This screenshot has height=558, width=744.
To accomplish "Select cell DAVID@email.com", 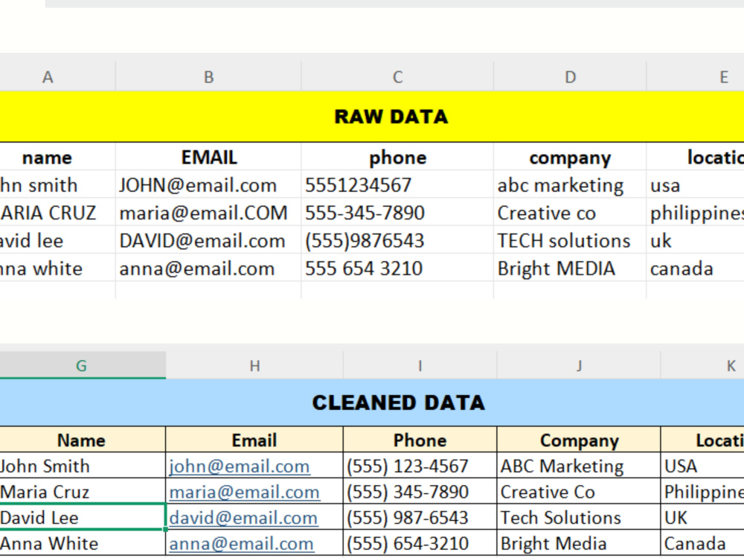I will (208, 240).
